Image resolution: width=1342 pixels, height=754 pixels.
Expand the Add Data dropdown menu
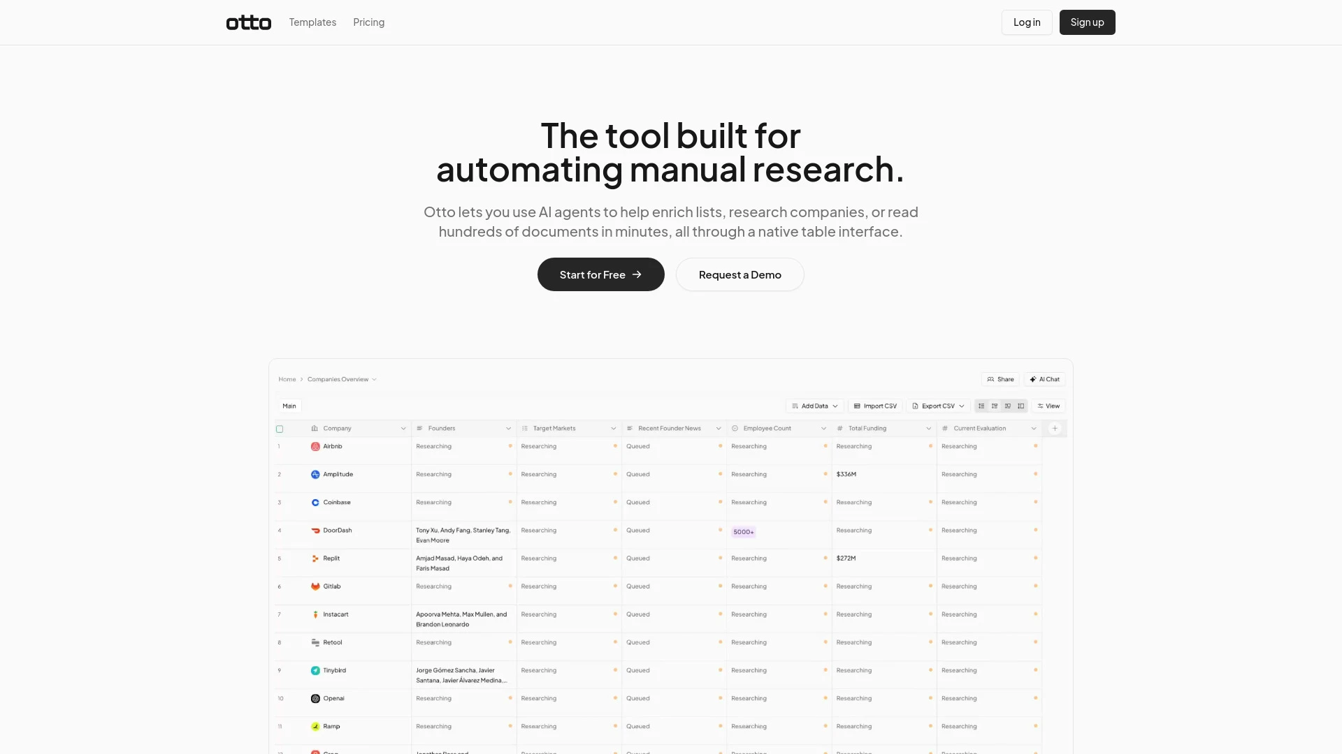[815, 406]
